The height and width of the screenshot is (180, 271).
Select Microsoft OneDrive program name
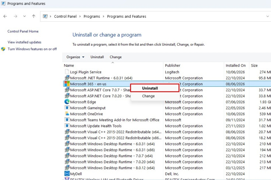tap(86, 114)
